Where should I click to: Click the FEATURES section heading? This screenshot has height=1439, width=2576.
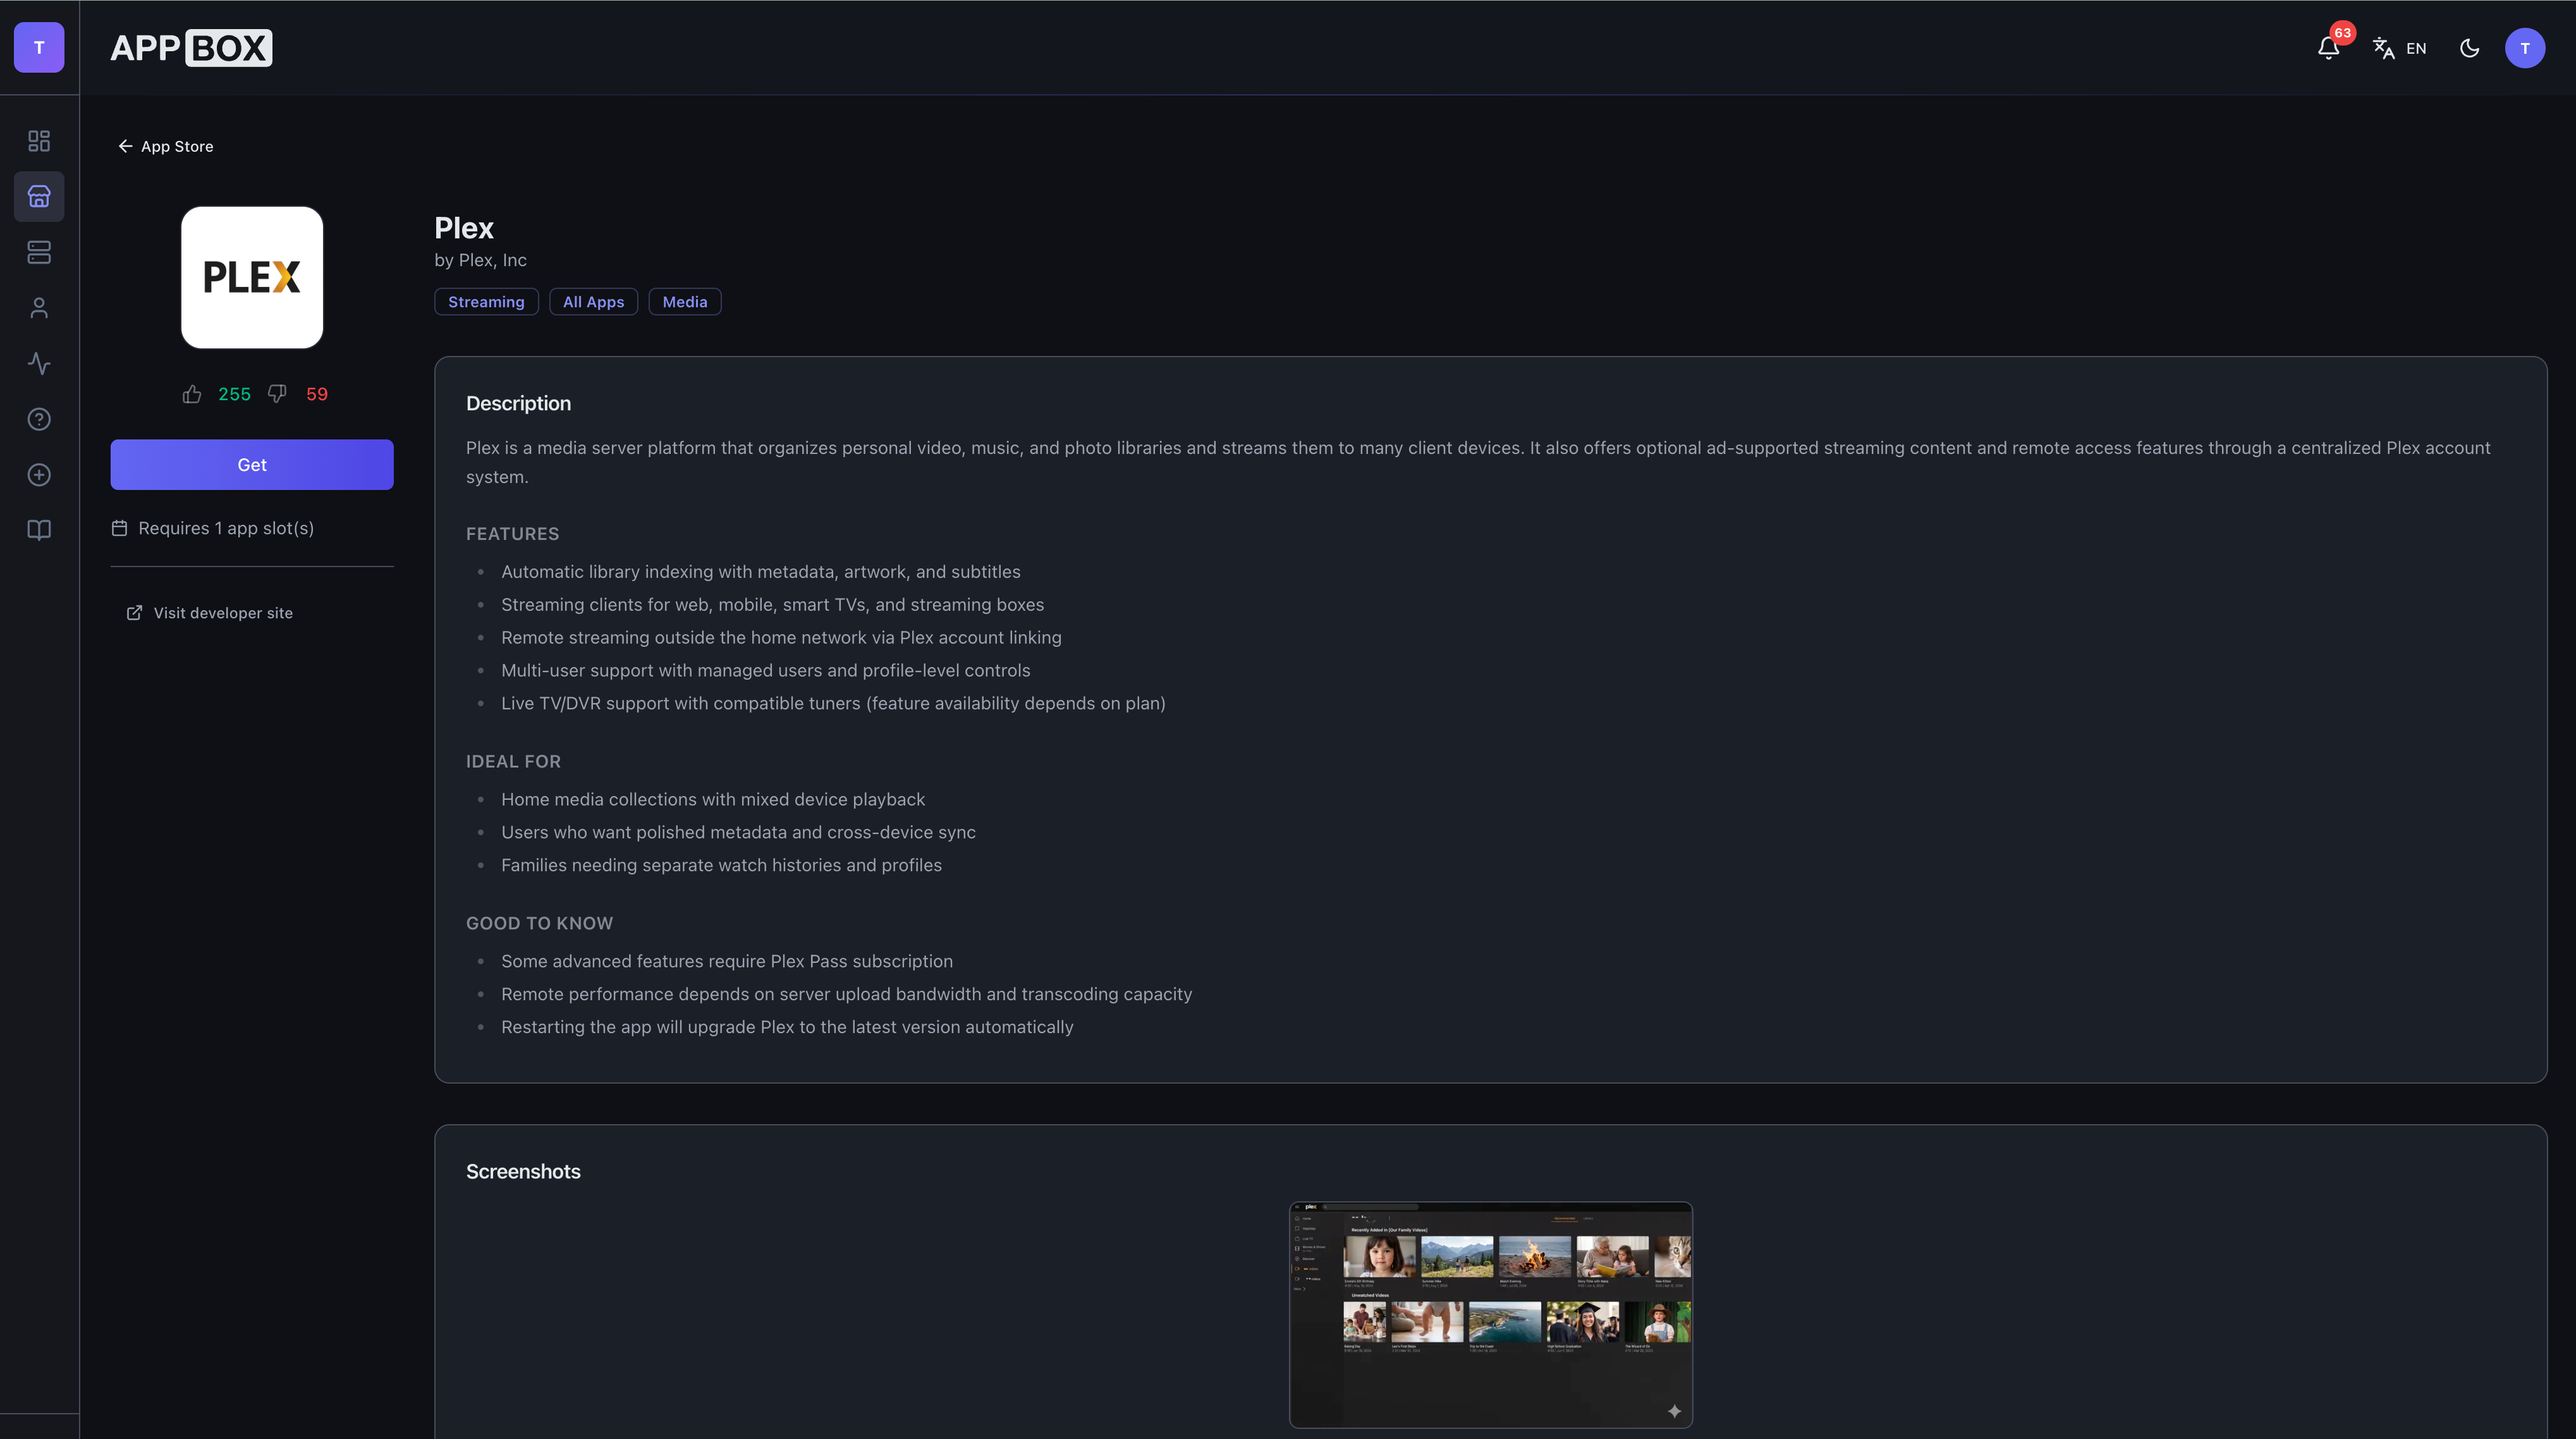coord(513,534)
